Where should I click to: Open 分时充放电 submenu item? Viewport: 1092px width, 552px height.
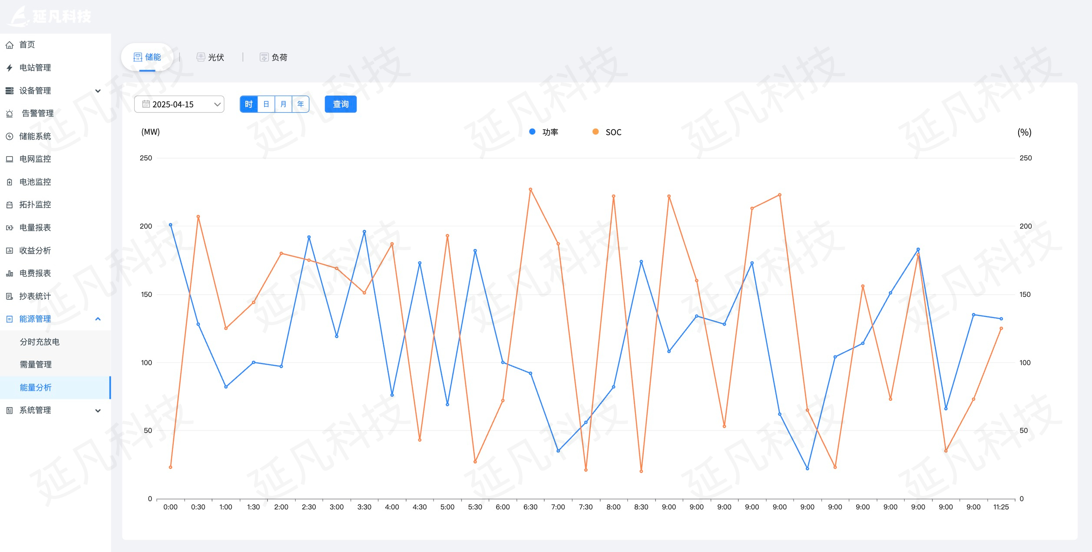coord(40,342)
